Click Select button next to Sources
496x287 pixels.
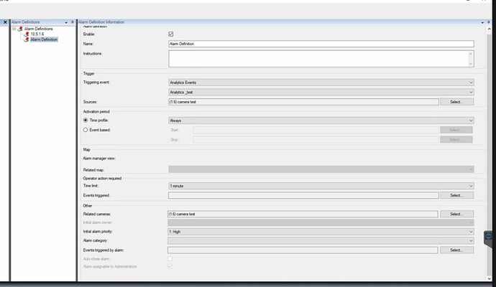pyautogui.click(x=457, y=102)
